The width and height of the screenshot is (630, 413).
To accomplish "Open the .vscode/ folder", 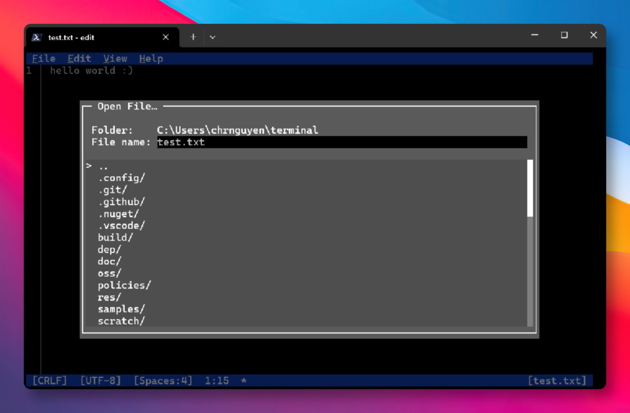I will click(306, 225).
